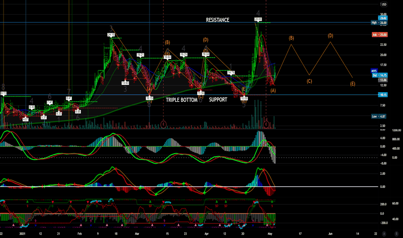403x238 pixels.
Task: Click the 10.09 pivot low callout
Action: [244, 98]
